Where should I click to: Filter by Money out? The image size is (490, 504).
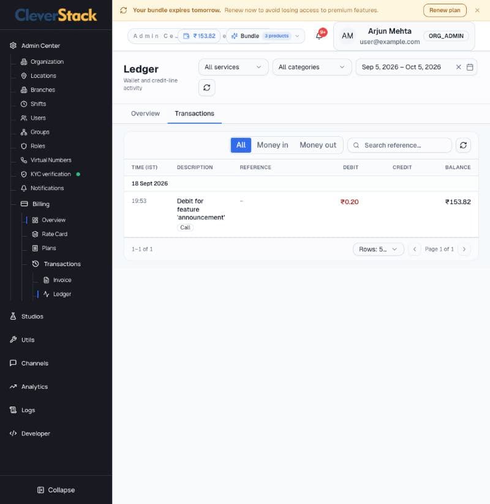click(318, 145)
